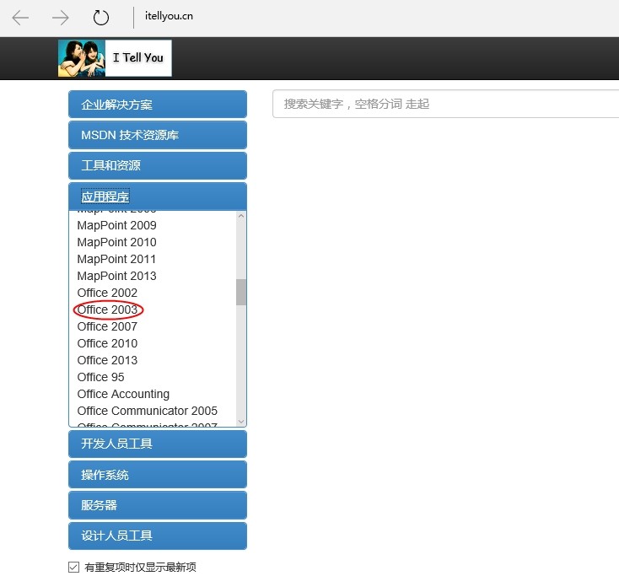
Task: Open the Office 2002 entry
Action: 107,293
